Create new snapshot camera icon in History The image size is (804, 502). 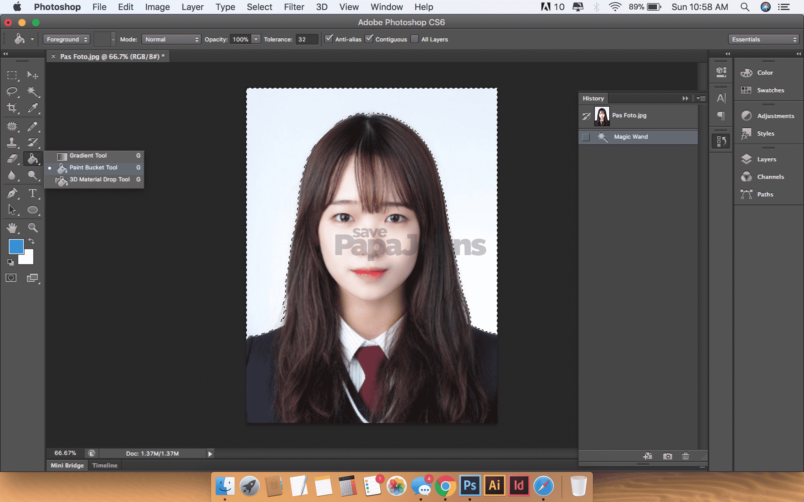point(667,456)
